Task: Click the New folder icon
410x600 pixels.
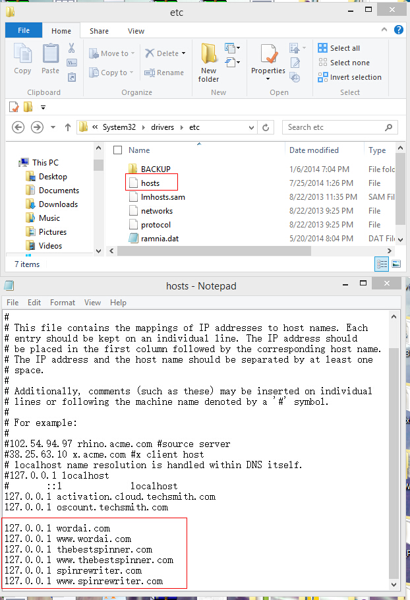Action: tap(209, 58)
